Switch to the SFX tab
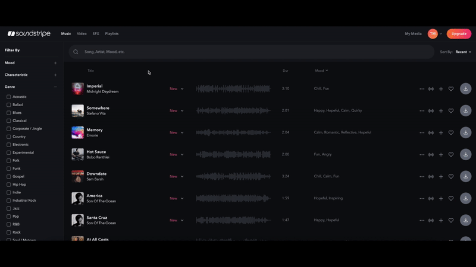 (96, 34)
